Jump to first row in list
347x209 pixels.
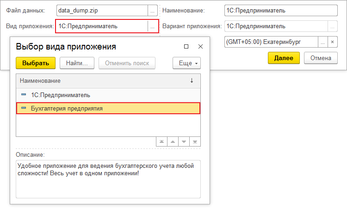click(162, 141)
